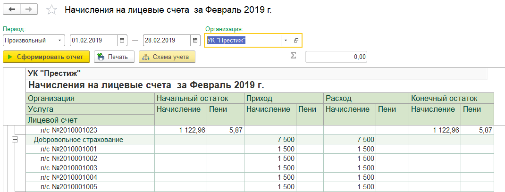Viewport: 505px width, 192px height.
Task: Click the back navigation arrow
Action: (x=12, y=9)
